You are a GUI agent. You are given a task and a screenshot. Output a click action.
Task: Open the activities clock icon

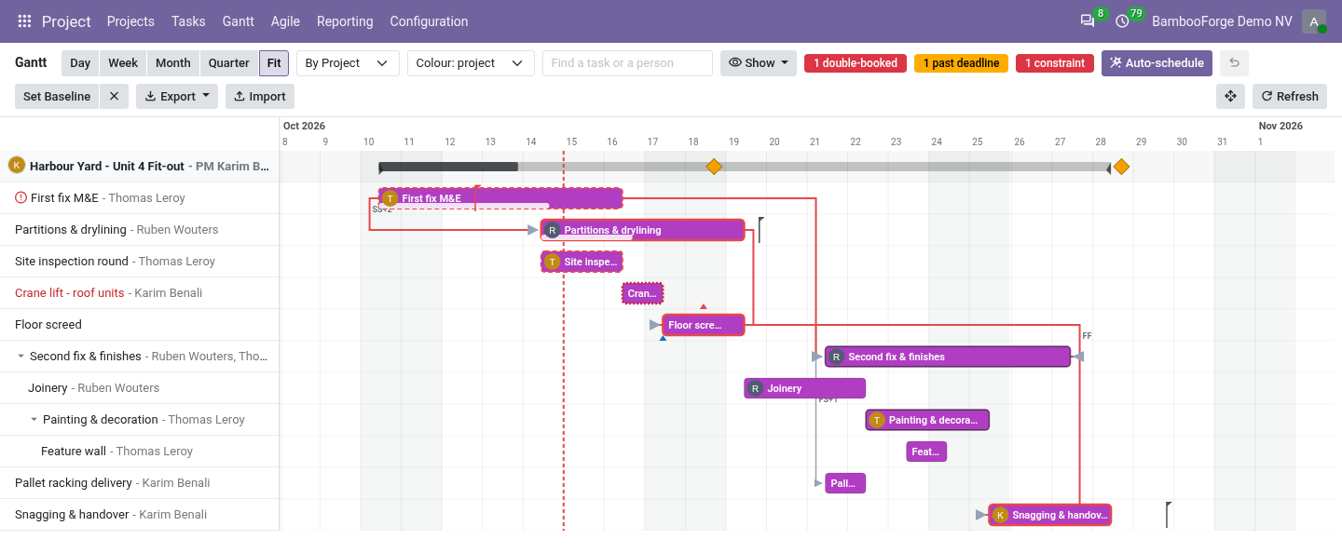pos(1122,21)
